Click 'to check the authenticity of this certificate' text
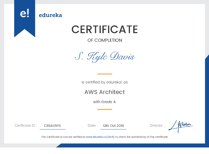This screenshot has width=209, height=154. (141, 137)
